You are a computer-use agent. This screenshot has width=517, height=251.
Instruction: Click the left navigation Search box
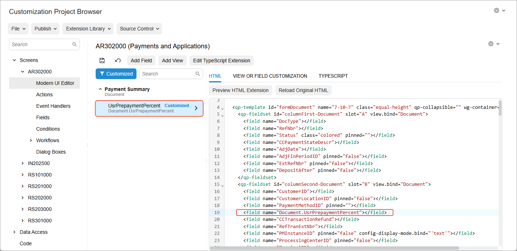(x=44, y=44)
